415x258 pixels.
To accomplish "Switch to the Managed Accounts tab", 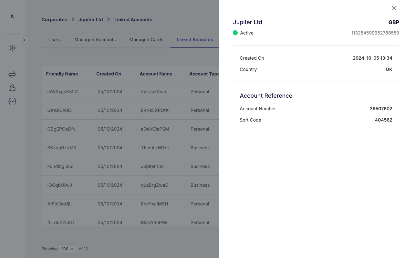I will pyautogui.click(x=95, y=40).
